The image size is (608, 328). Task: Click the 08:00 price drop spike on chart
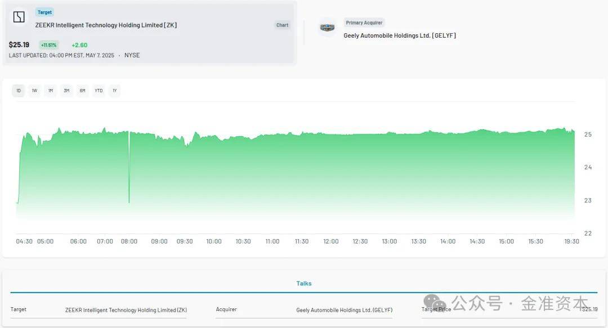click(x=129, y=168)
